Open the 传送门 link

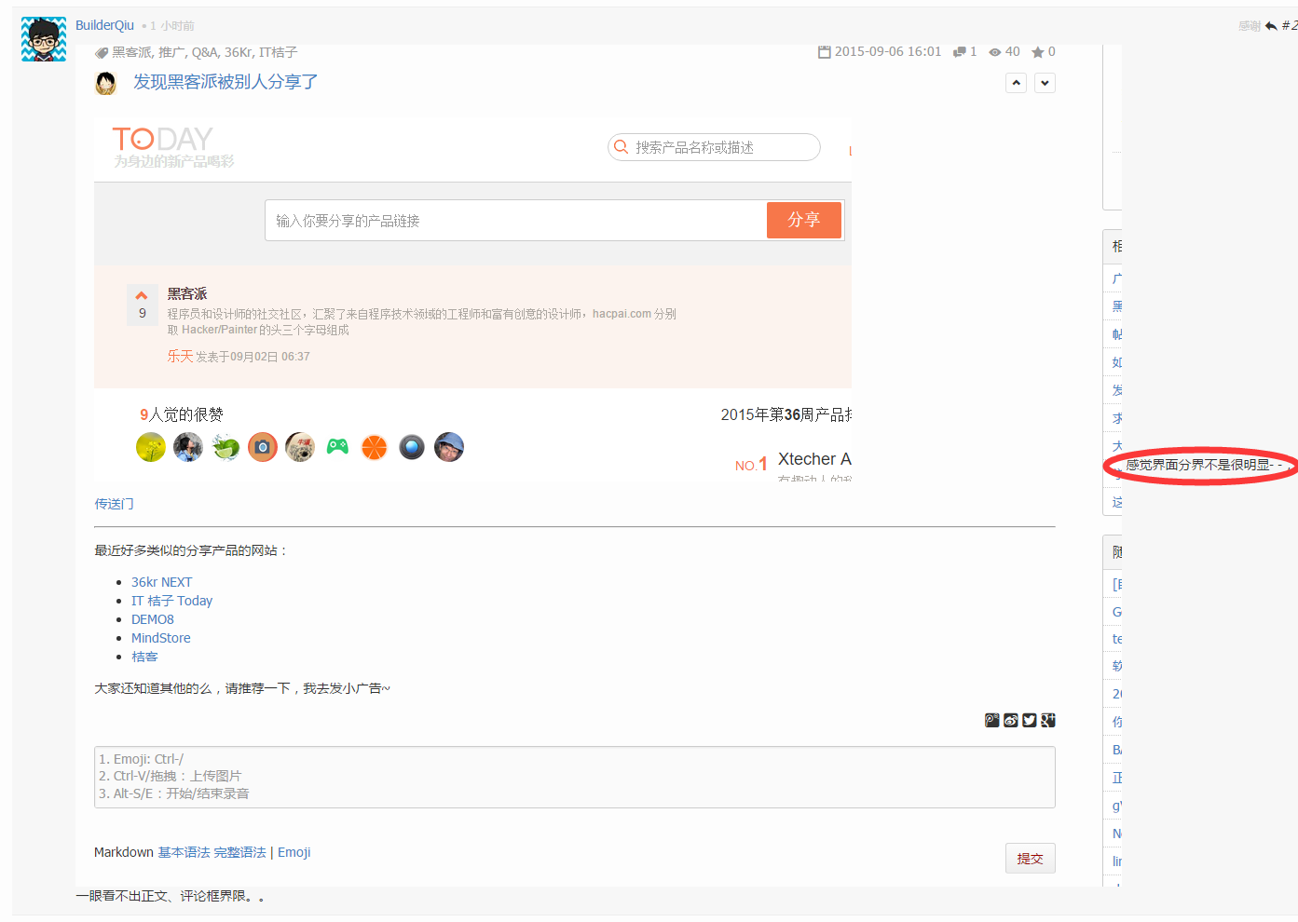[114, 504]
